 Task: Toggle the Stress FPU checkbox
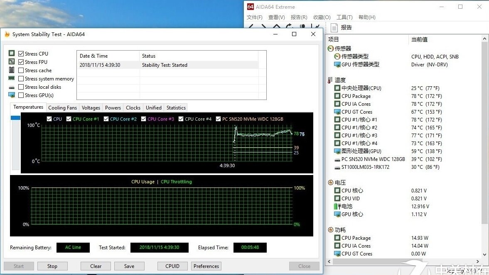tap(21, 62)
